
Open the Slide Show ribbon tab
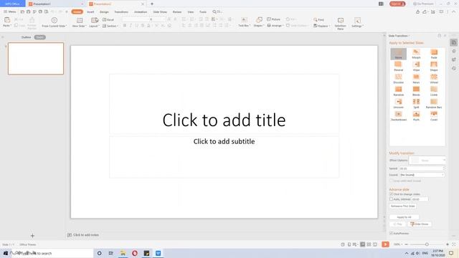160,12
